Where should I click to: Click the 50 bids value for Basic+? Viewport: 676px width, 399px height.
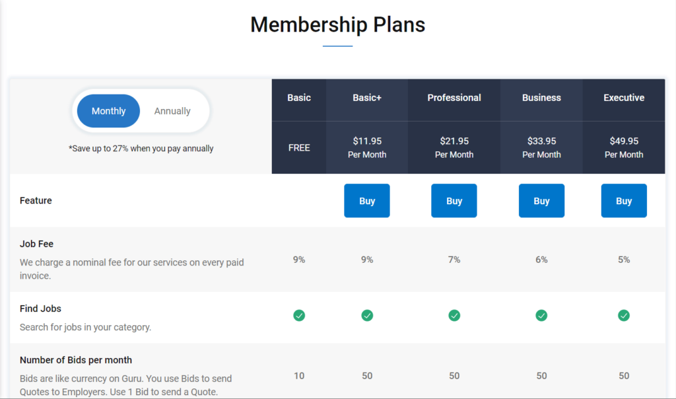coord(367,376)
